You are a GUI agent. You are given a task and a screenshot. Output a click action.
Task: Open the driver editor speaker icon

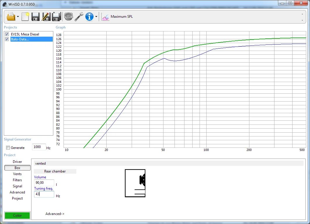(68, 17)
